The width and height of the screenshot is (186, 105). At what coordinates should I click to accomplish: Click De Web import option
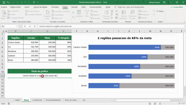[x=11, y=15]
